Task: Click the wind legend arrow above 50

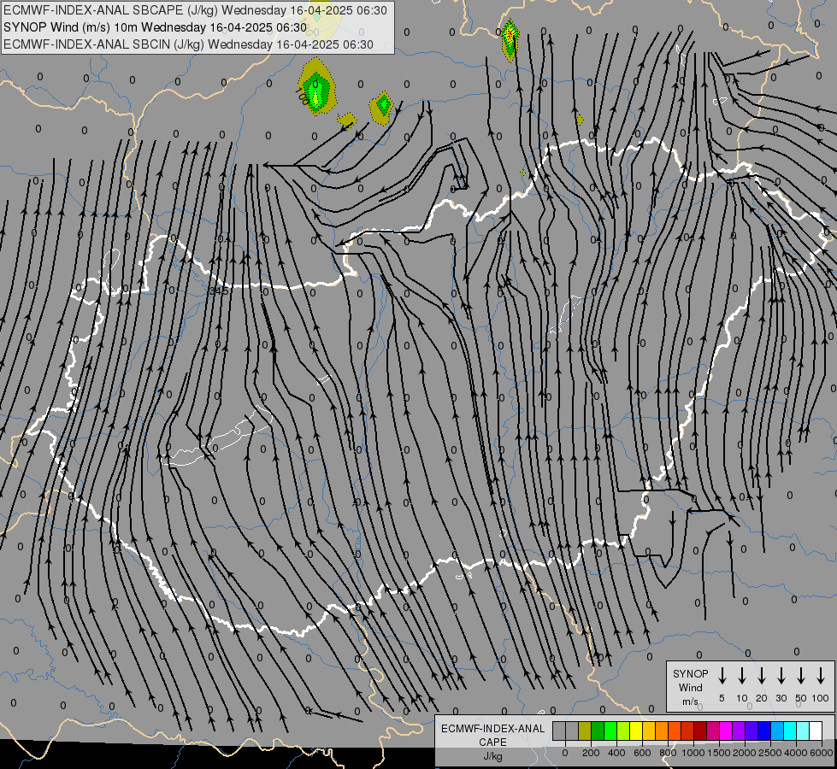Action: (x=801, y=676)
